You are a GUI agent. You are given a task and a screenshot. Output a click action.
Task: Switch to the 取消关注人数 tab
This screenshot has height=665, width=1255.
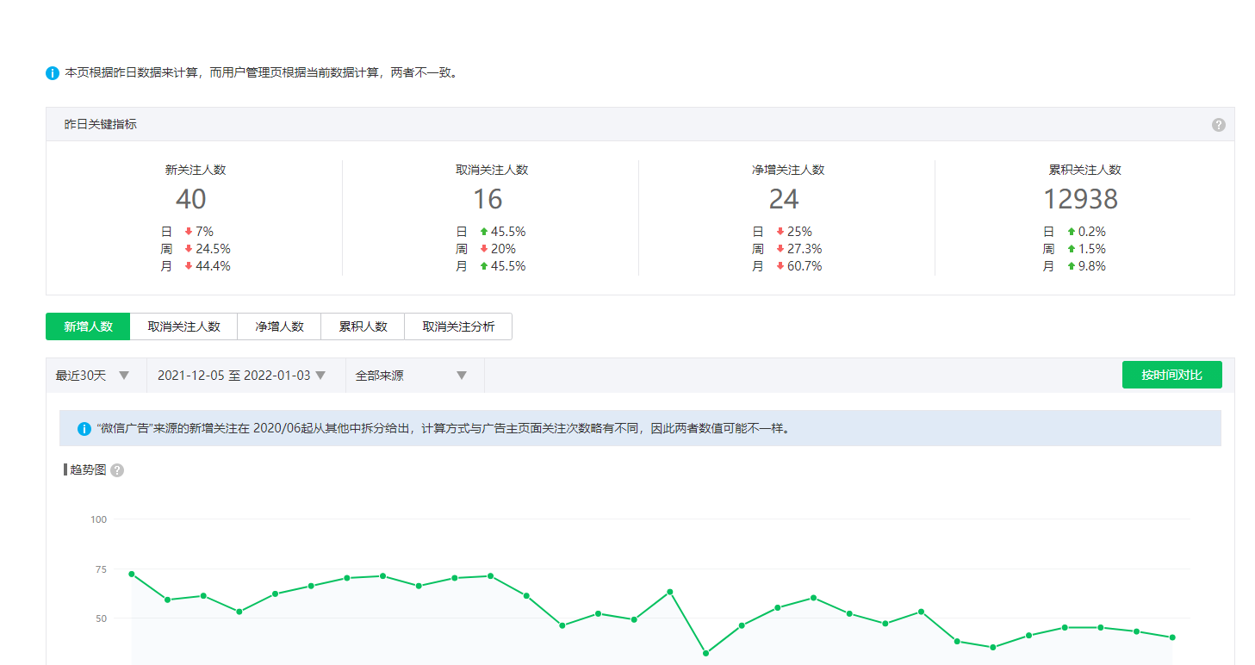point(183,326)
